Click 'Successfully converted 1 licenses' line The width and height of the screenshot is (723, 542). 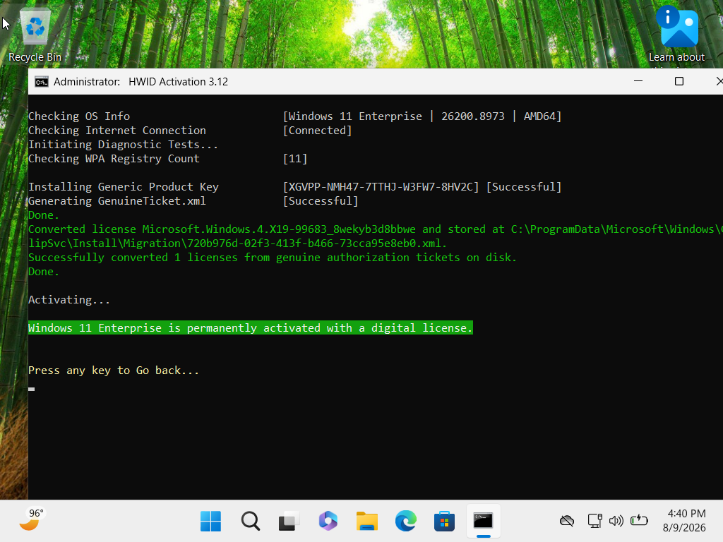tap(273, 258)
